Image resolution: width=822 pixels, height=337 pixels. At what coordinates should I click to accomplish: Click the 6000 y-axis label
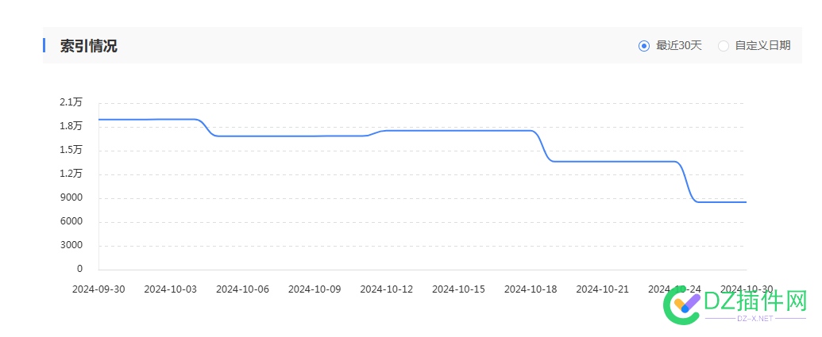(71, 221)
